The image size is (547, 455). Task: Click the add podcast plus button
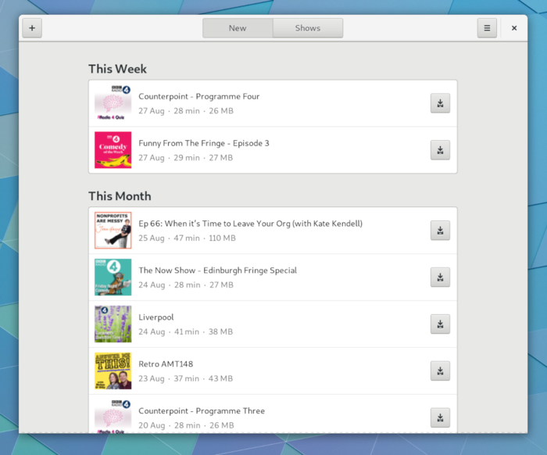[32, 28]
